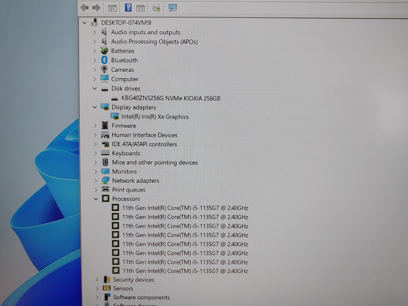Click the Back navigation arrow
This screenshot has width=408, height=306.
tap(84, 8)
